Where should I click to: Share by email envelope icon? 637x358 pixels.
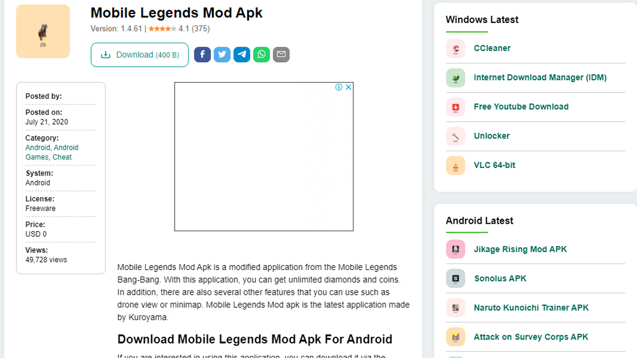pos(281,55)
